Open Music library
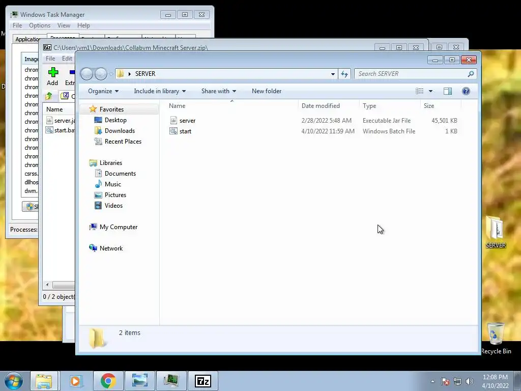 click(112, 184)
